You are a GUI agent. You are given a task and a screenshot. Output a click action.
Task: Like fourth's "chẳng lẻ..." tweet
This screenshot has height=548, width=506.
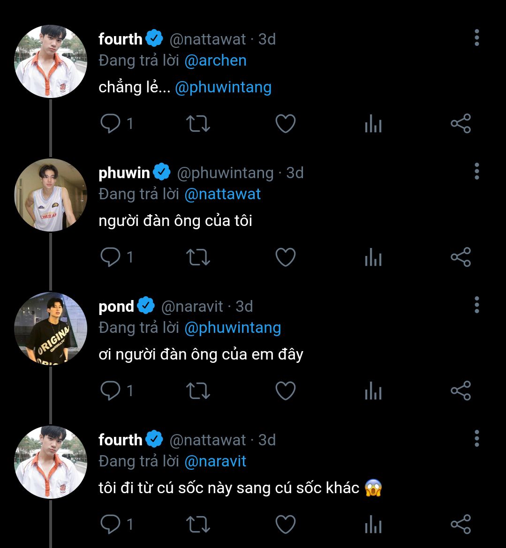tap(285, 124)
